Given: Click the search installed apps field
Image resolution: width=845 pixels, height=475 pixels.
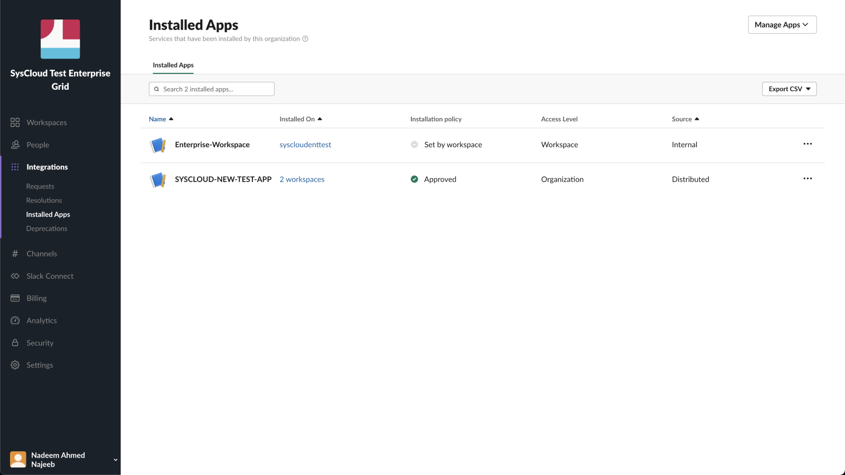Looking at the screenshot, I should point(211,89).
